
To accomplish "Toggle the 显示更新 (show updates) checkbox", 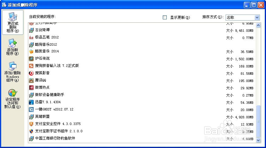I will point(165,18).
